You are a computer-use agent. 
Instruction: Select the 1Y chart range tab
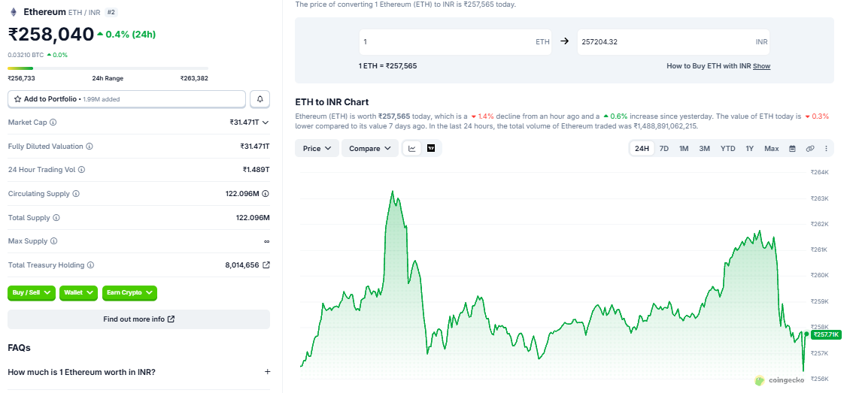point(749,148)
